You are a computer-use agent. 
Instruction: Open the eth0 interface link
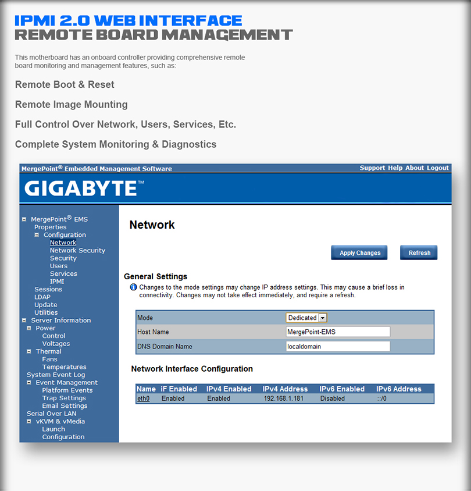143,399
